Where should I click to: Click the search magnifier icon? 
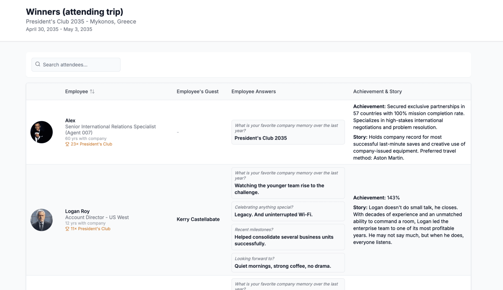pyautogui.click(x=38, y=65)
